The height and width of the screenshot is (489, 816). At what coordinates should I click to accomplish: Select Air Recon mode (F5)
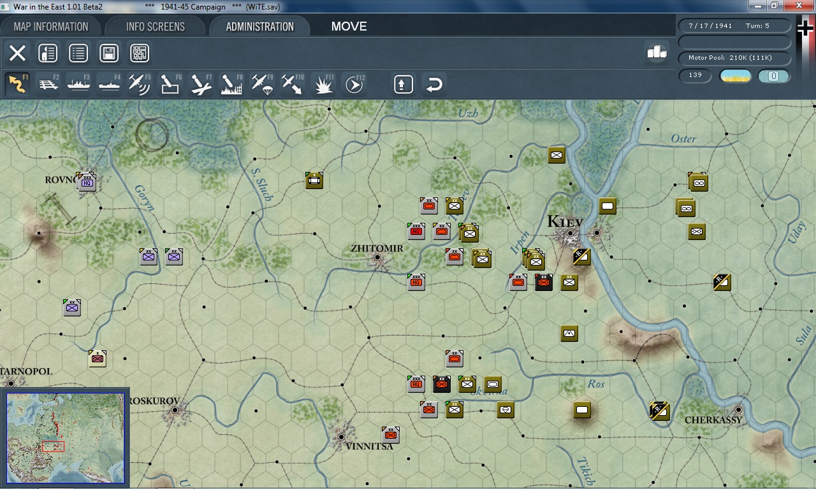140,84
